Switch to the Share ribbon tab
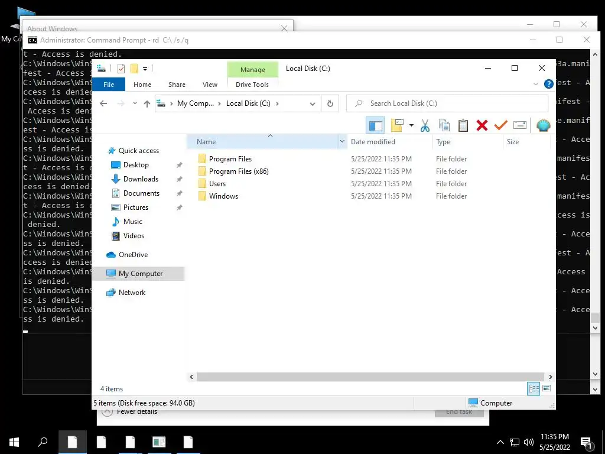 click(177, 85)
